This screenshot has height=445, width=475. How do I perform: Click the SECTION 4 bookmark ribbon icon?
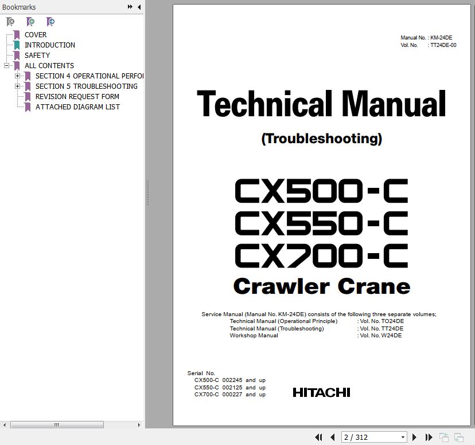tap(28, 76)
